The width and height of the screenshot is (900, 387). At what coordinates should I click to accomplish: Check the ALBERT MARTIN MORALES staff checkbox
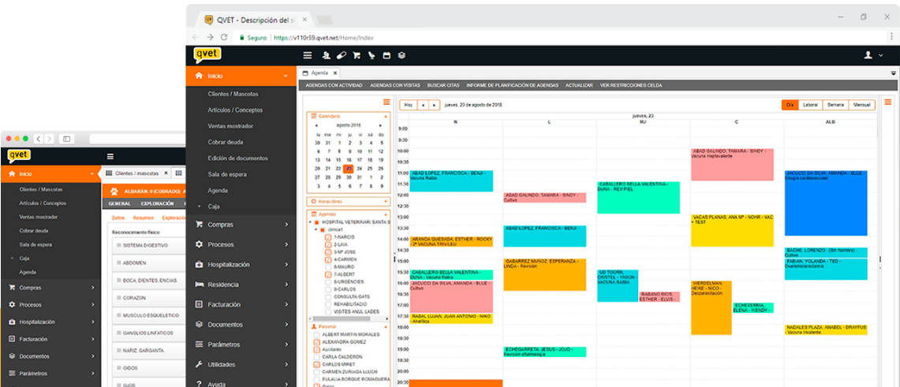pyautogui.click(x=316, y=335)
